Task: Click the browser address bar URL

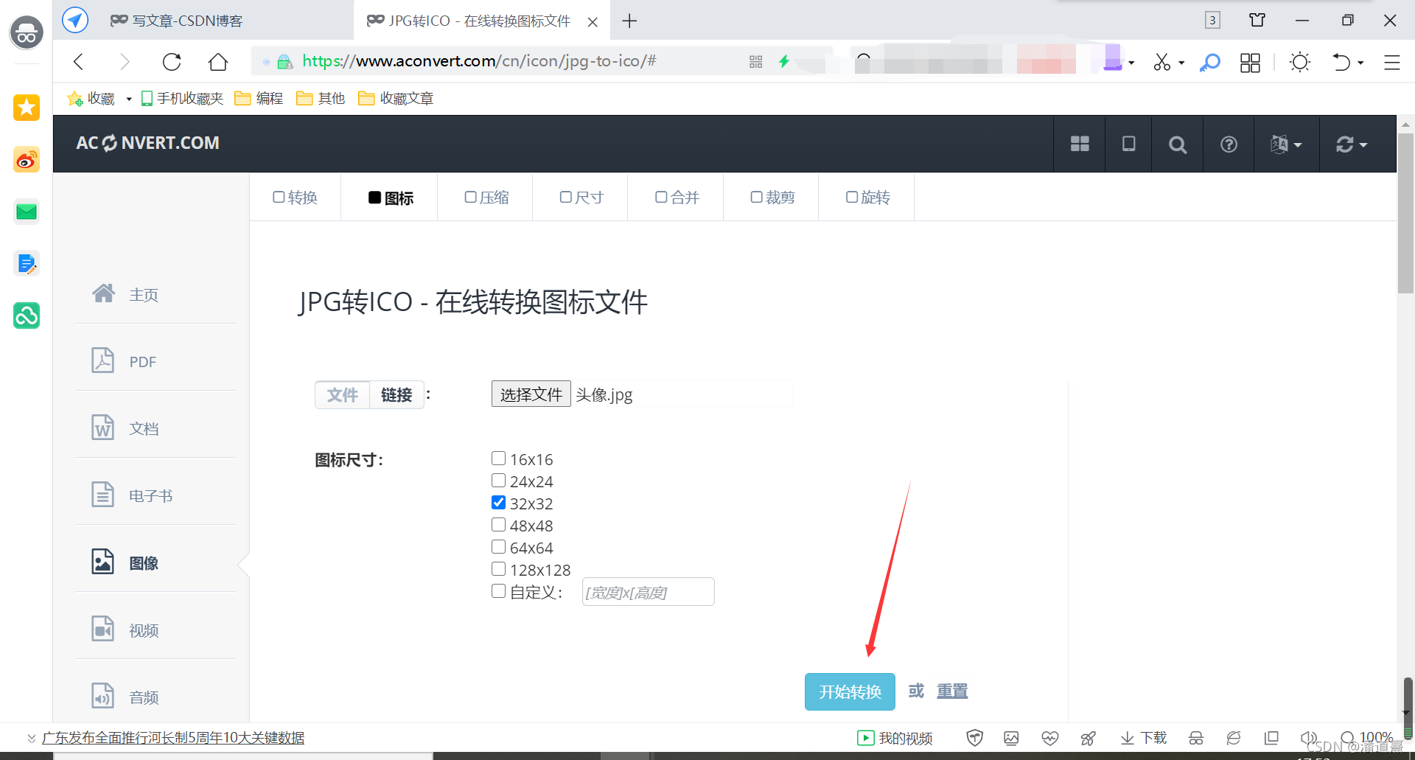Action: click(x=479, y=61)
